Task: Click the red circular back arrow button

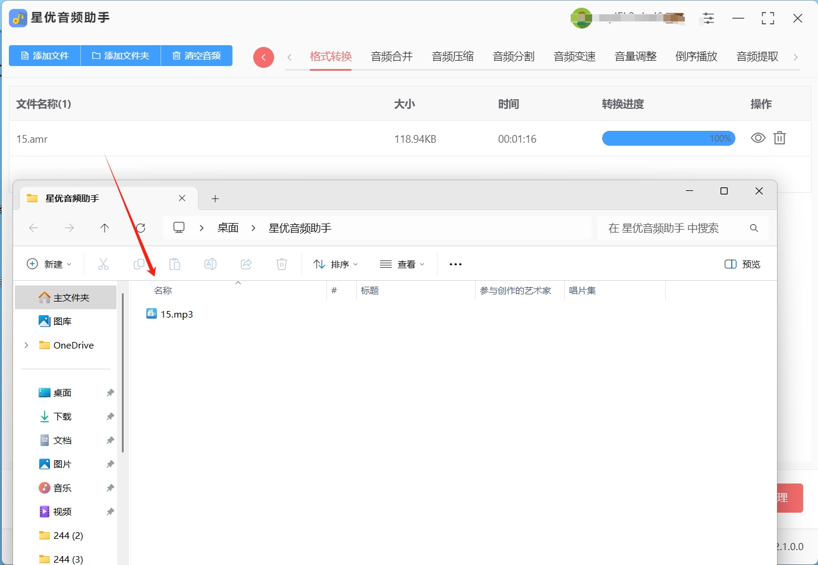Action: click(263, 57)
